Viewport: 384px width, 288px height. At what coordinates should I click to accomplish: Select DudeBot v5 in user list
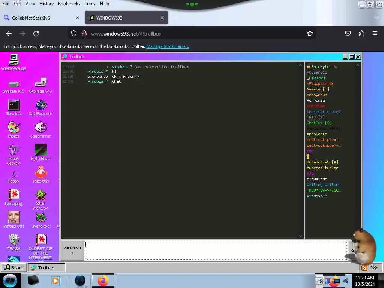pyautogui.click(x=322, y=162)
